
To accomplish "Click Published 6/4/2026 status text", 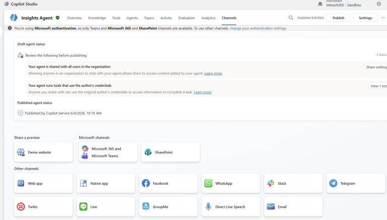I will click(310, 18).
